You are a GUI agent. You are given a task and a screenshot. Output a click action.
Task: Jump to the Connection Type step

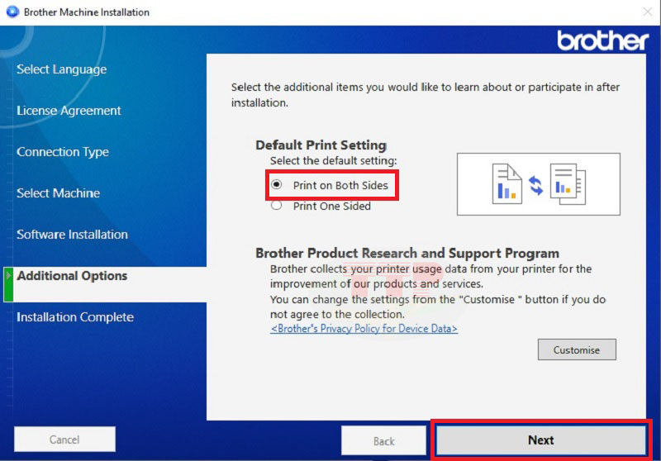[x=63, y=152]
